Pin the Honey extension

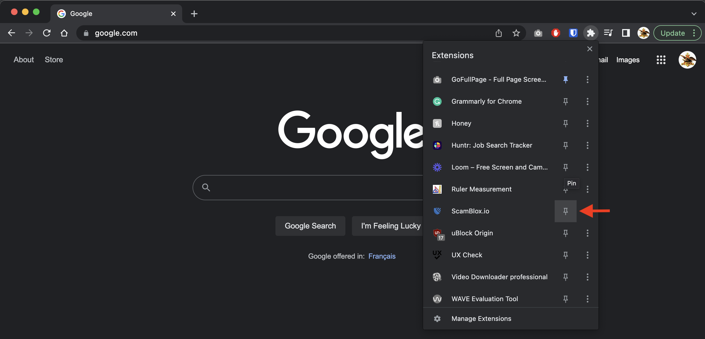(x=566, y=123)
